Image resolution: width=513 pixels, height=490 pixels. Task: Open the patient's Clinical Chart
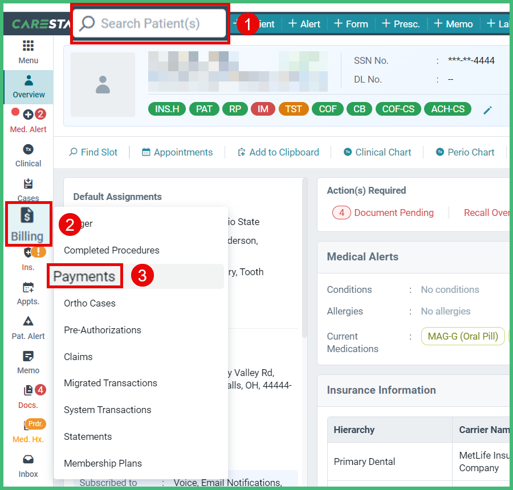pyautogui.click(x=378, y=152)
